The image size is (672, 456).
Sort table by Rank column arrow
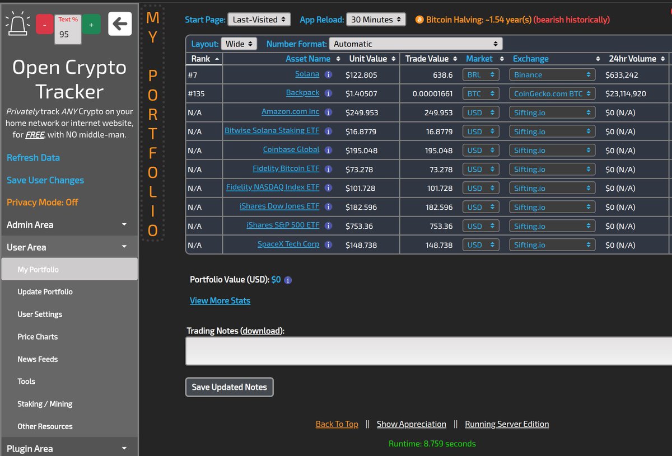(x=217, y=59)
